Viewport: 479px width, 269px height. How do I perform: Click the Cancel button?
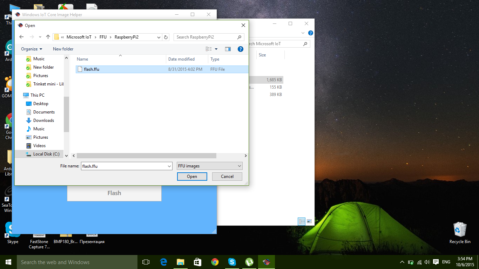pos(227,177)
